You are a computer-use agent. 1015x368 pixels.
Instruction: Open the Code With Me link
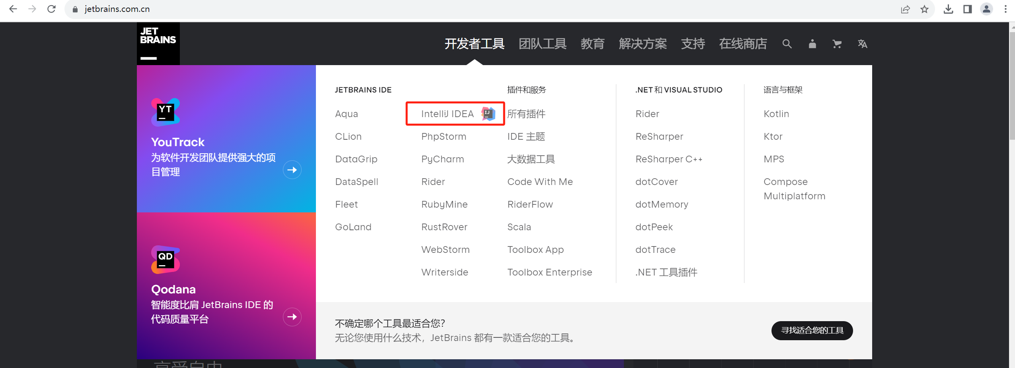(x=540, y=182)
